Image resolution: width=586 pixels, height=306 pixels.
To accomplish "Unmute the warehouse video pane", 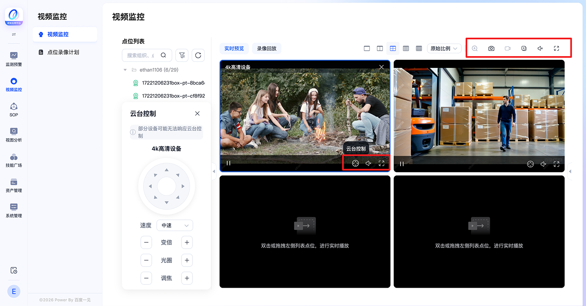I will (543, 164).
